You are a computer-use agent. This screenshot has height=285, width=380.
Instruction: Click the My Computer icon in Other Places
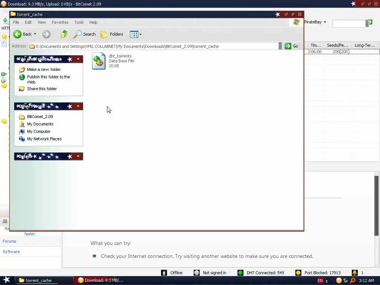pyautogui.click(x=22, y=132)
